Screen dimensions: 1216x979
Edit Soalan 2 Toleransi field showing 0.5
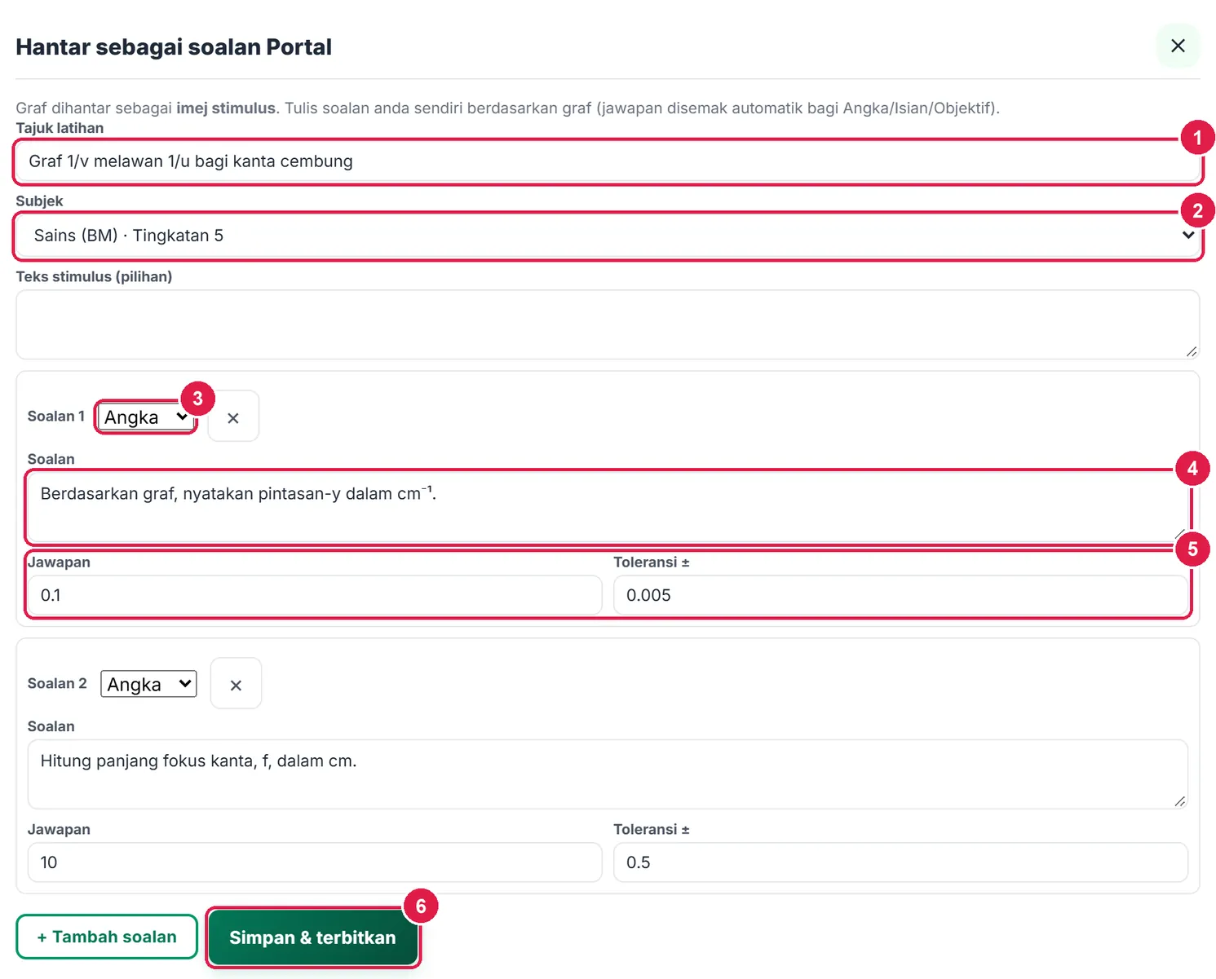coord(900,862)
